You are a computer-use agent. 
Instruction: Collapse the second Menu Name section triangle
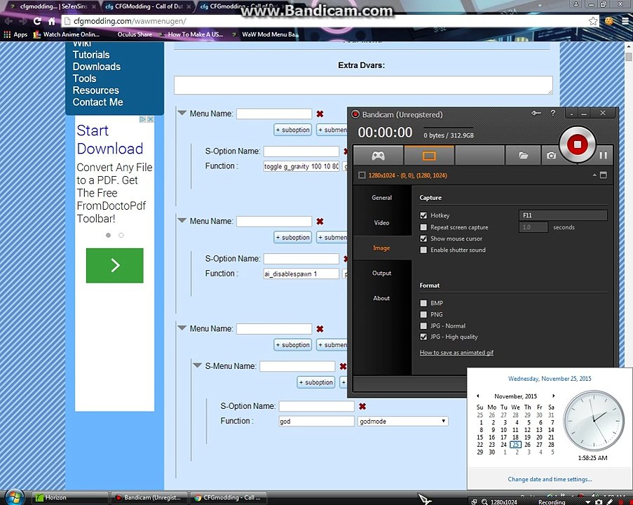[x=182, y=220]
